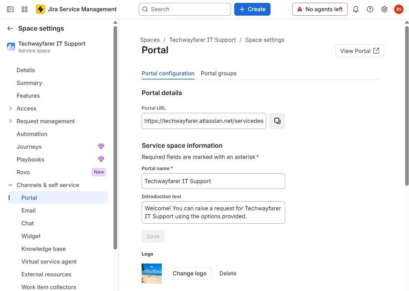
Task: Focus the top Search field
Action: [185, 9]
